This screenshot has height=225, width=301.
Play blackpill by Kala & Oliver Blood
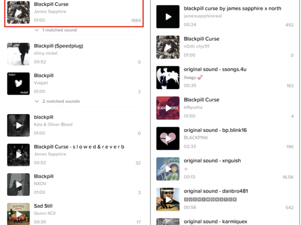click(18, 125)
